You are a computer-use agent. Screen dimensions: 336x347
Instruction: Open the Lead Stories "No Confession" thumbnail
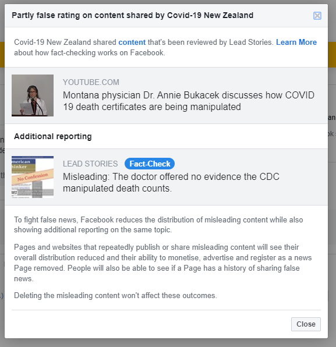[33, 177]
